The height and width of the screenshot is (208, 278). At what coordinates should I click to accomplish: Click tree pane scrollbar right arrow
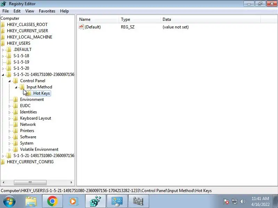pos(71,182)
